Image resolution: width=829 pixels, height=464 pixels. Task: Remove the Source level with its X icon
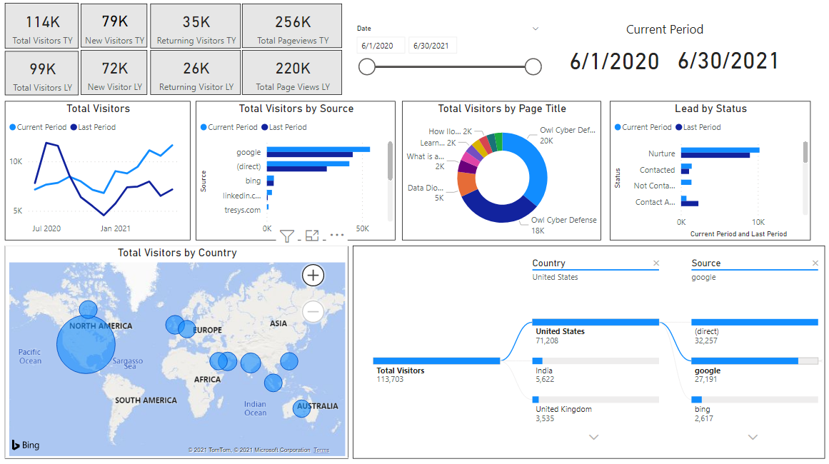coord(815,263)
